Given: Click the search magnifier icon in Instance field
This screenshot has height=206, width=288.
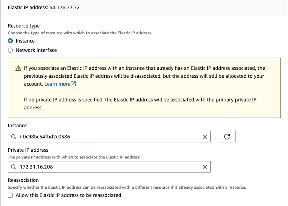Looking at the screenshot, I should [14, 137].
